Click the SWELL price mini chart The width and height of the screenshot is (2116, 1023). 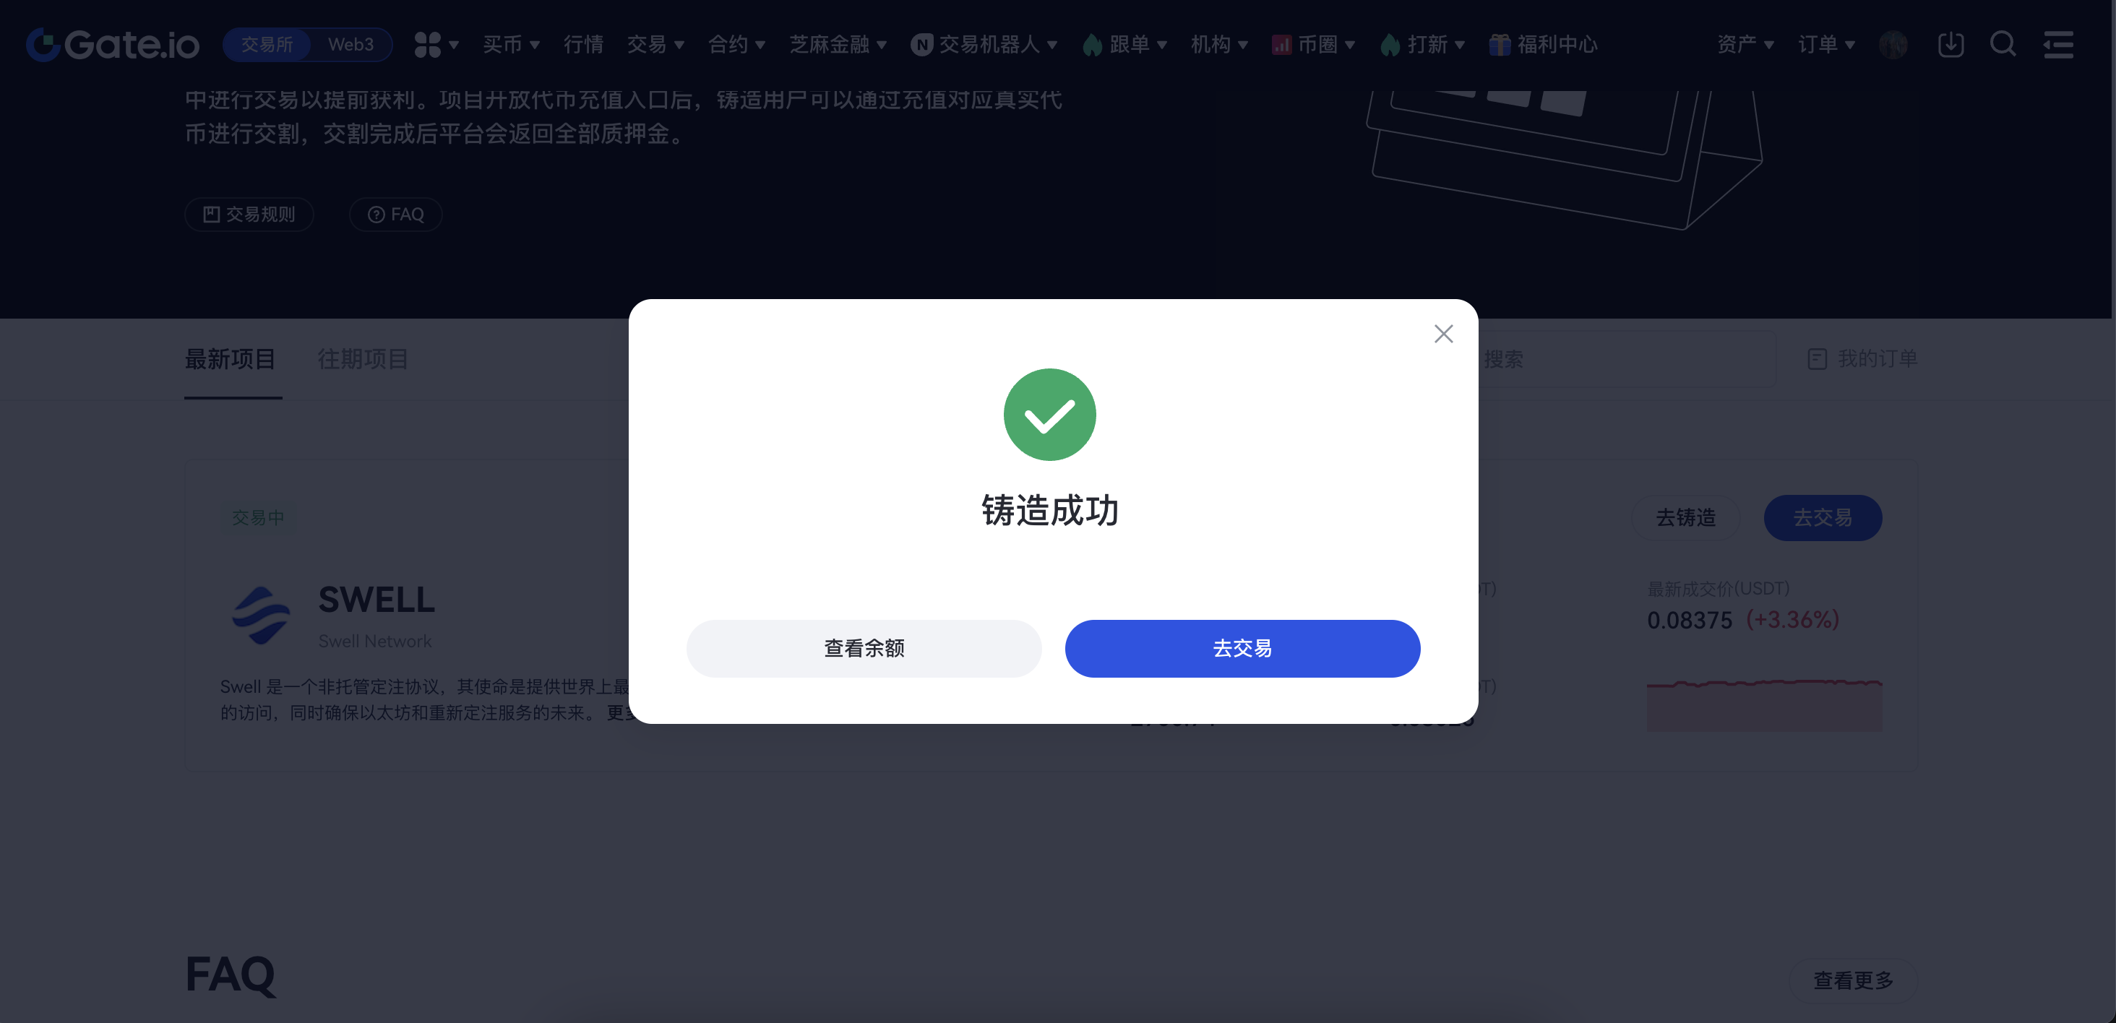point(1765,705)
